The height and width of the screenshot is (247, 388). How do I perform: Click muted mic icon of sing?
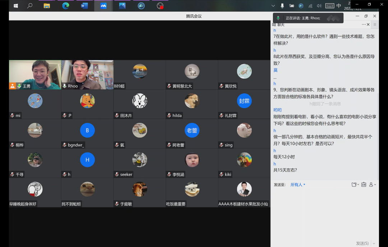tap(221, 145)
